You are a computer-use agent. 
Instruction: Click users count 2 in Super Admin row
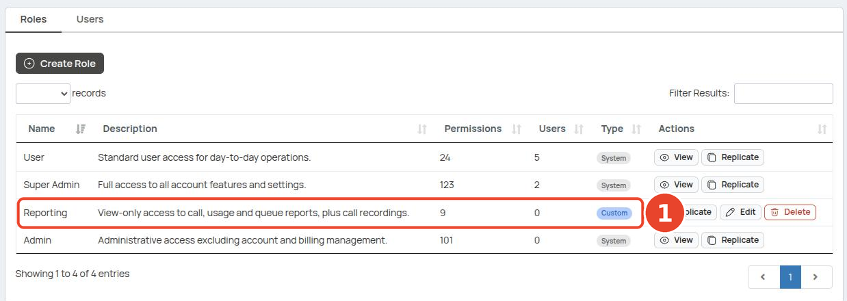pyautogui.click(x=537, y=185)
